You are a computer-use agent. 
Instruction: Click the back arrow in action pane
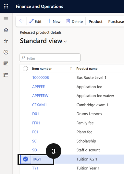(x=21, y=21)
